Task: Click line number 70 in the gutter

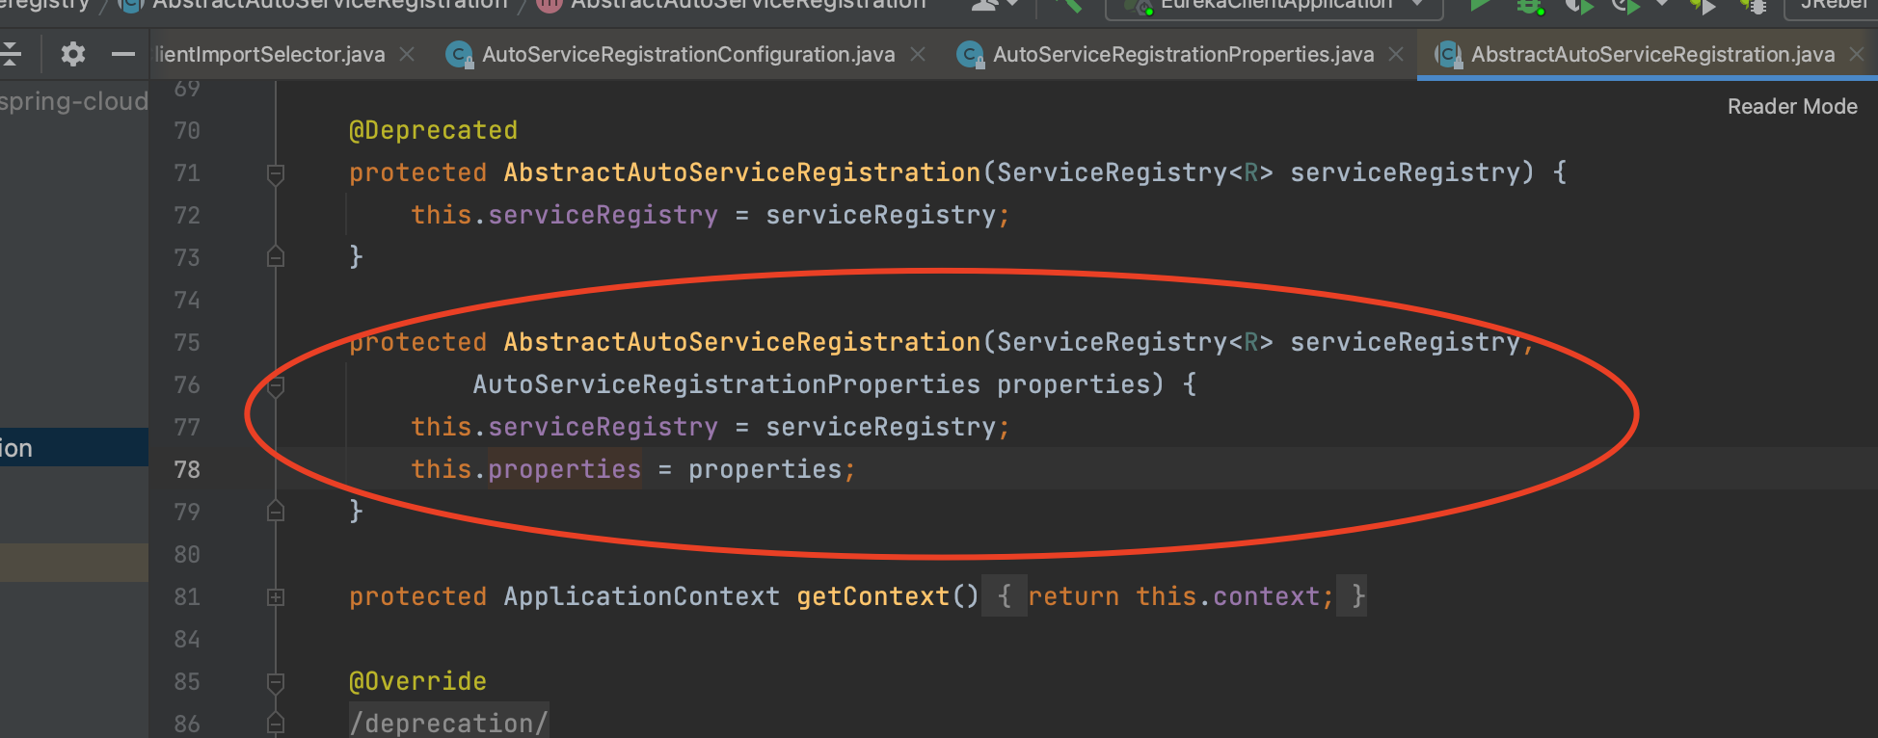Action: tap(187, 130)
